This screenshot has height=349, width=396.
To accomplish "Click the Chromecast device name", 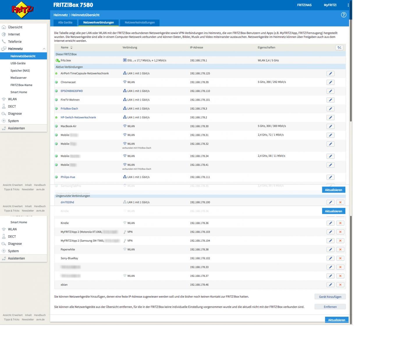I will [x=68, y=82].
